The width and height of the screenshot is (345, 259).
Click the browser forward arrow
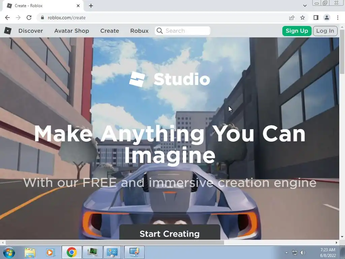[x=18, y=18]
